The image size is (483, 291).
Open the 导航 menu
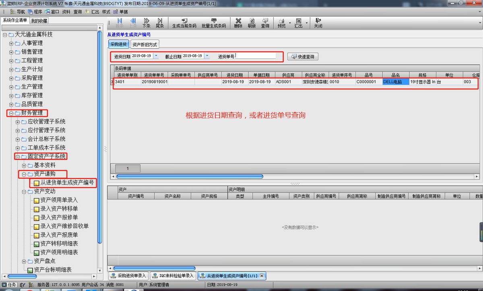point(18,12)
